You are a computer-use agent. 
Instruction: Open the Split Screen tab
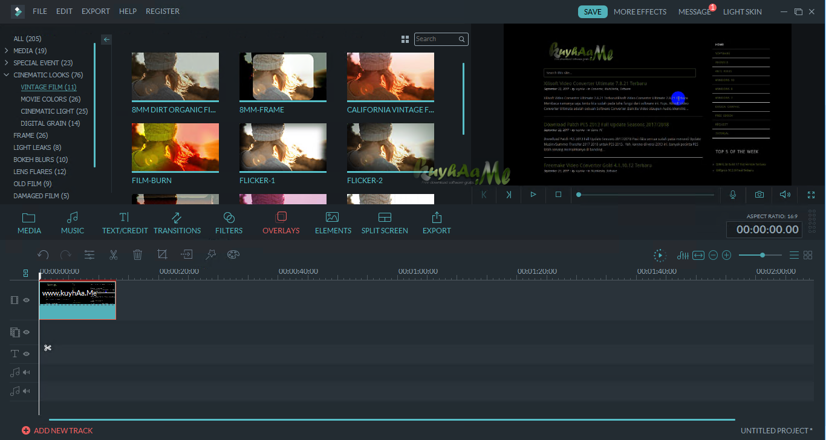(x=385, y=223)
